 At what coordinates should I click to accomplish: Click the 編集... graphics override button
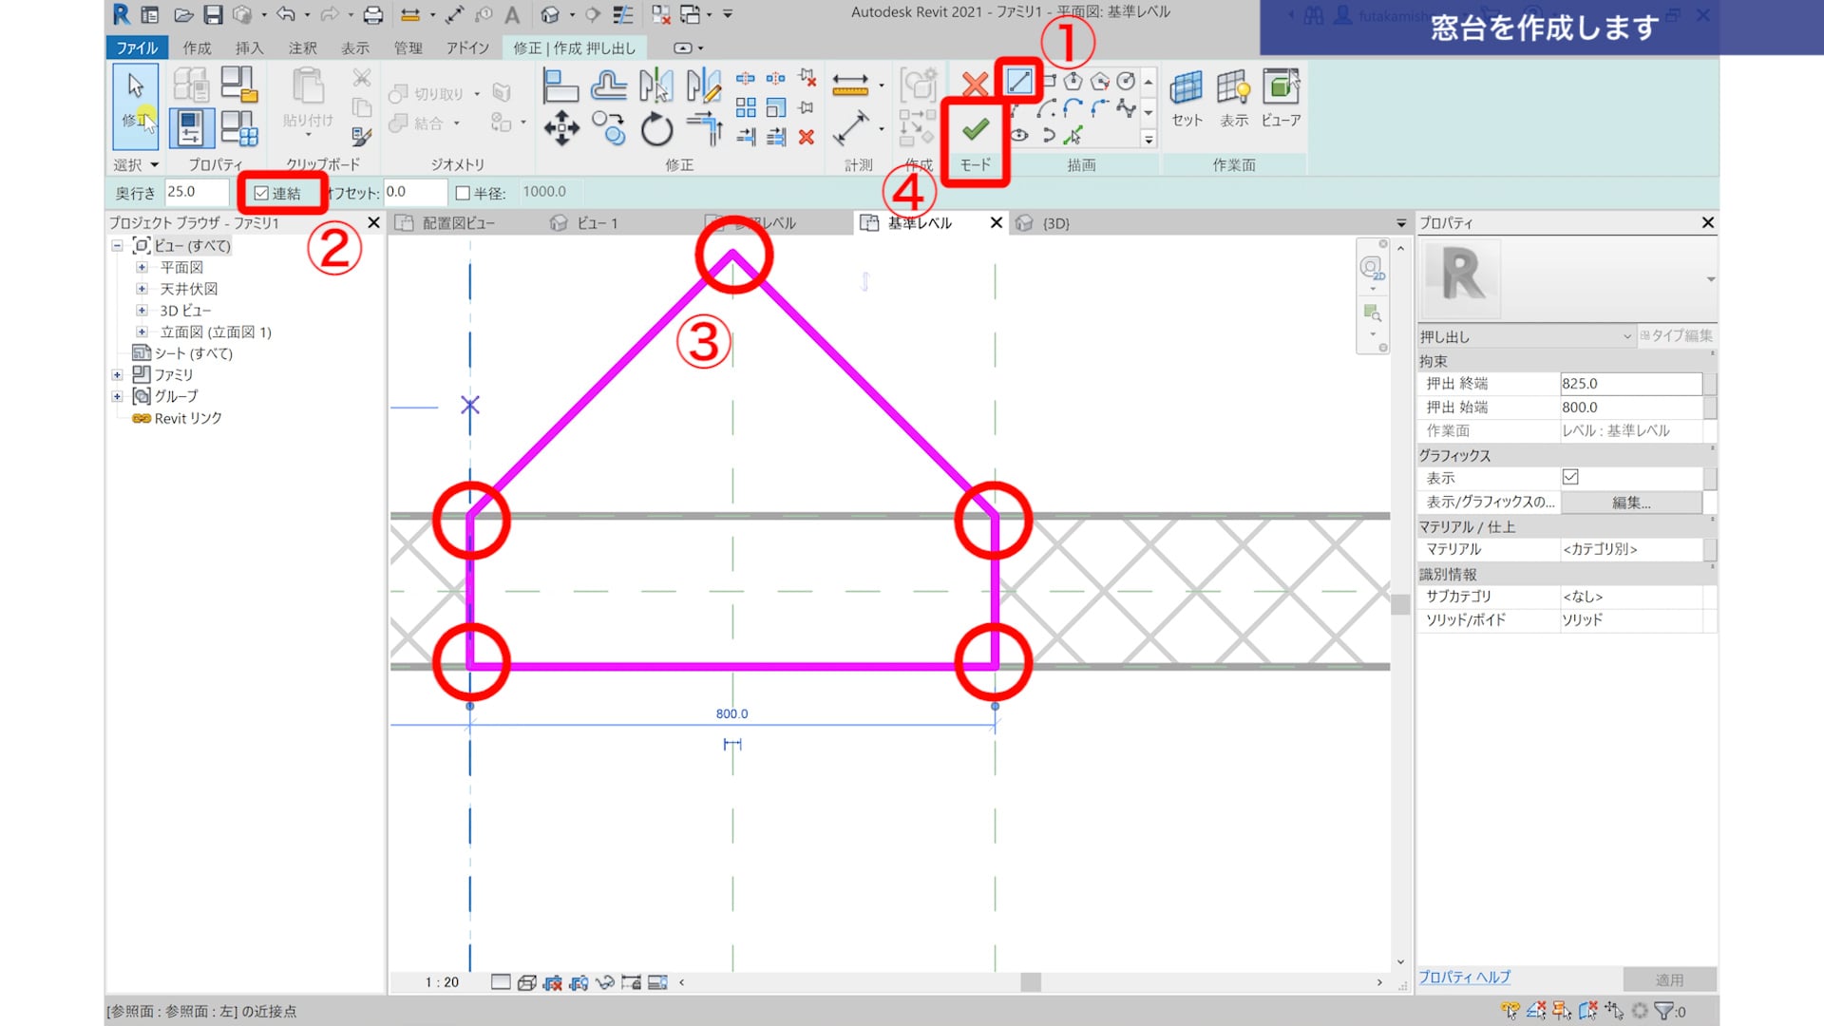[x=1630, y=503]
